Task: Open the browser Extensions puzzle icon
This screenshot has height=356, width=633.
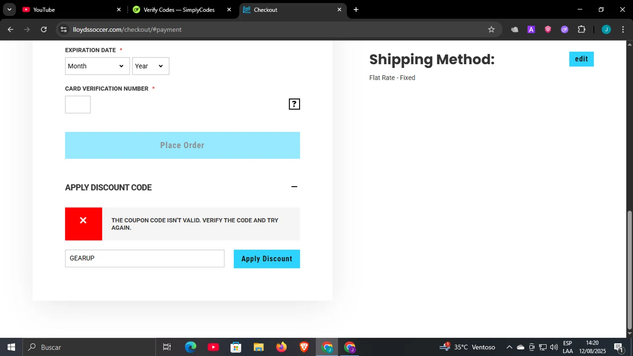Action: pyautogui.click(x=582, y=30)
